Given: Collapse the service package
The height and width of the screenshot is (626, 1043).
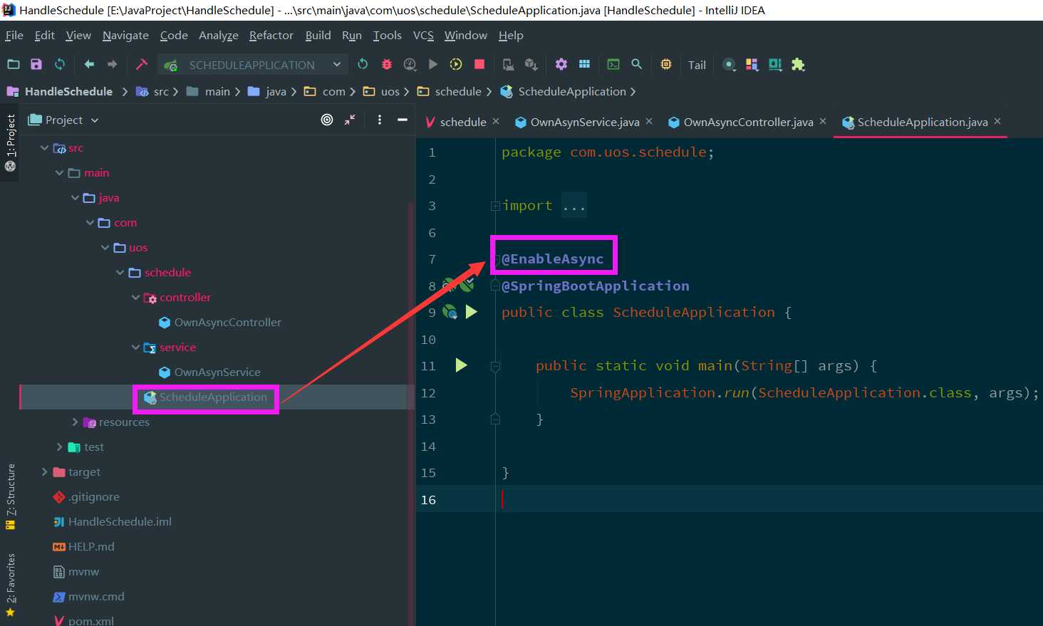Looking at the screenshot, I should pos(135,348).
